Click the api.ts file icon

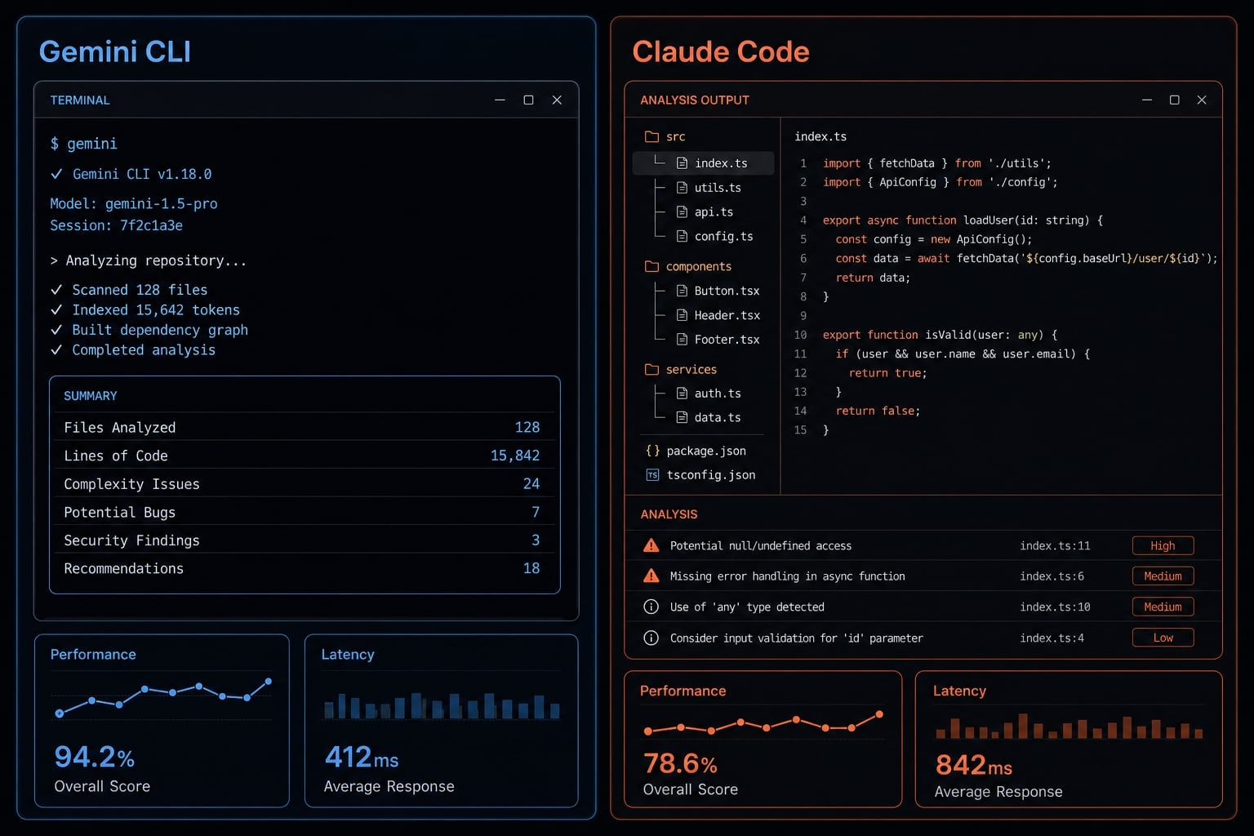point(682,211)
